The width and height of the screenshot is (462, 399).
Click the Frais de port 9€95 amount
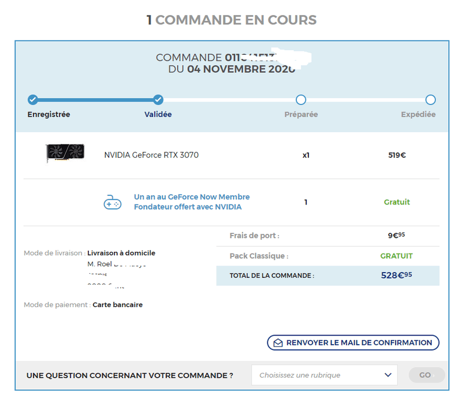(x=396, y=235)
